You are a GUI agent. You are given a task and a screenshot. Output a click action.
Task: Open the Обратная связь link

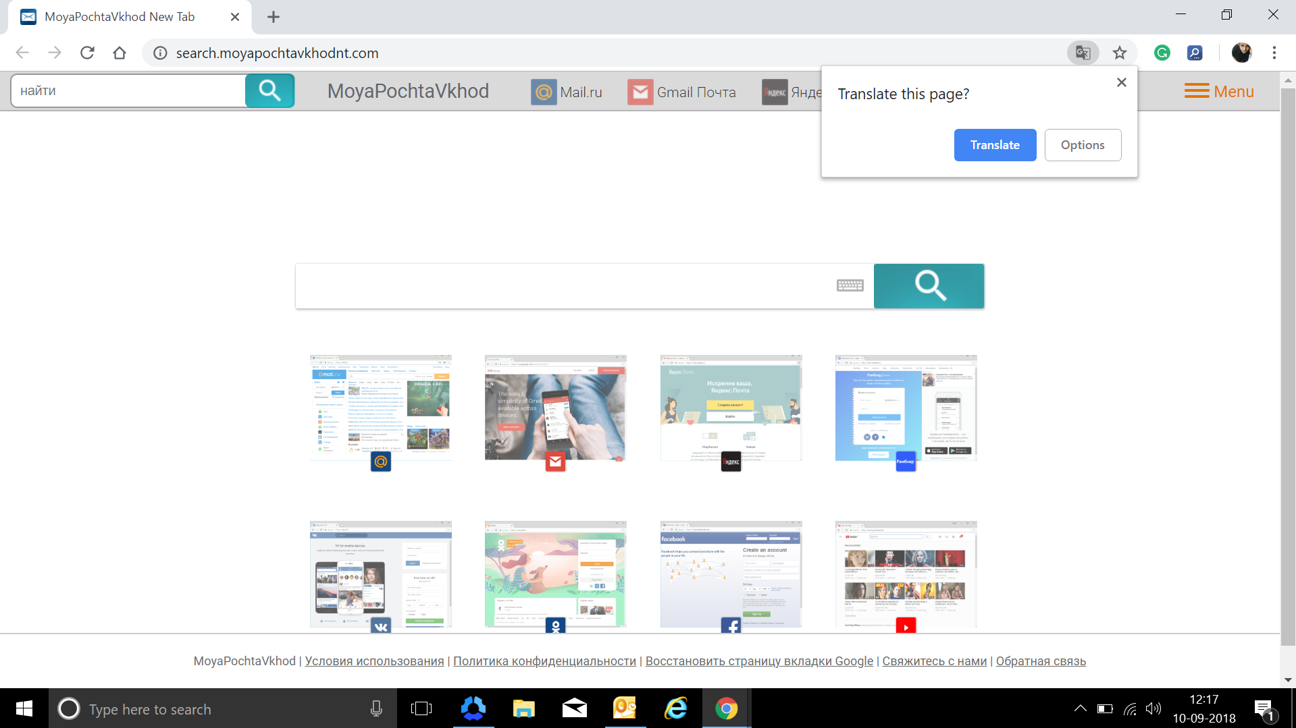point(1041,661)
